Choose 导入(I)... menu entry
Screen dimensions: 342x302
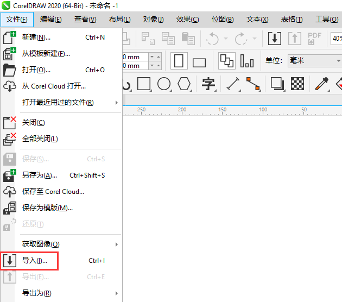coord(61,261)
